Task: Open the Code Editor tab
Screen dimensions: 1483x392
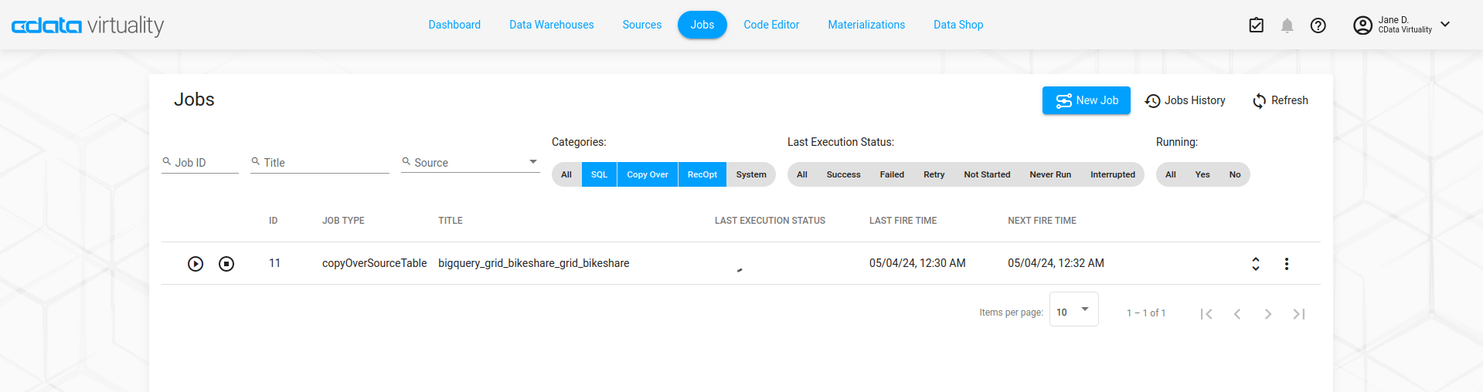Action: point(771,25)
